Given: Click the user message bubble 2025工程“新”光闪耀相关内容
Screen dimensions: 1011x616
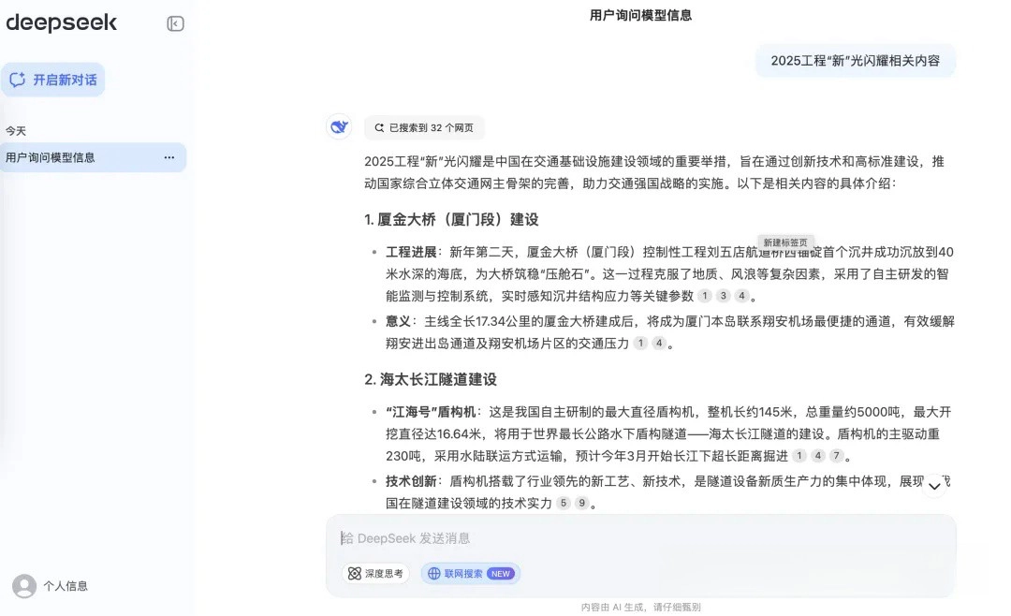Looking at the screenshot, I should coord(856,61).
